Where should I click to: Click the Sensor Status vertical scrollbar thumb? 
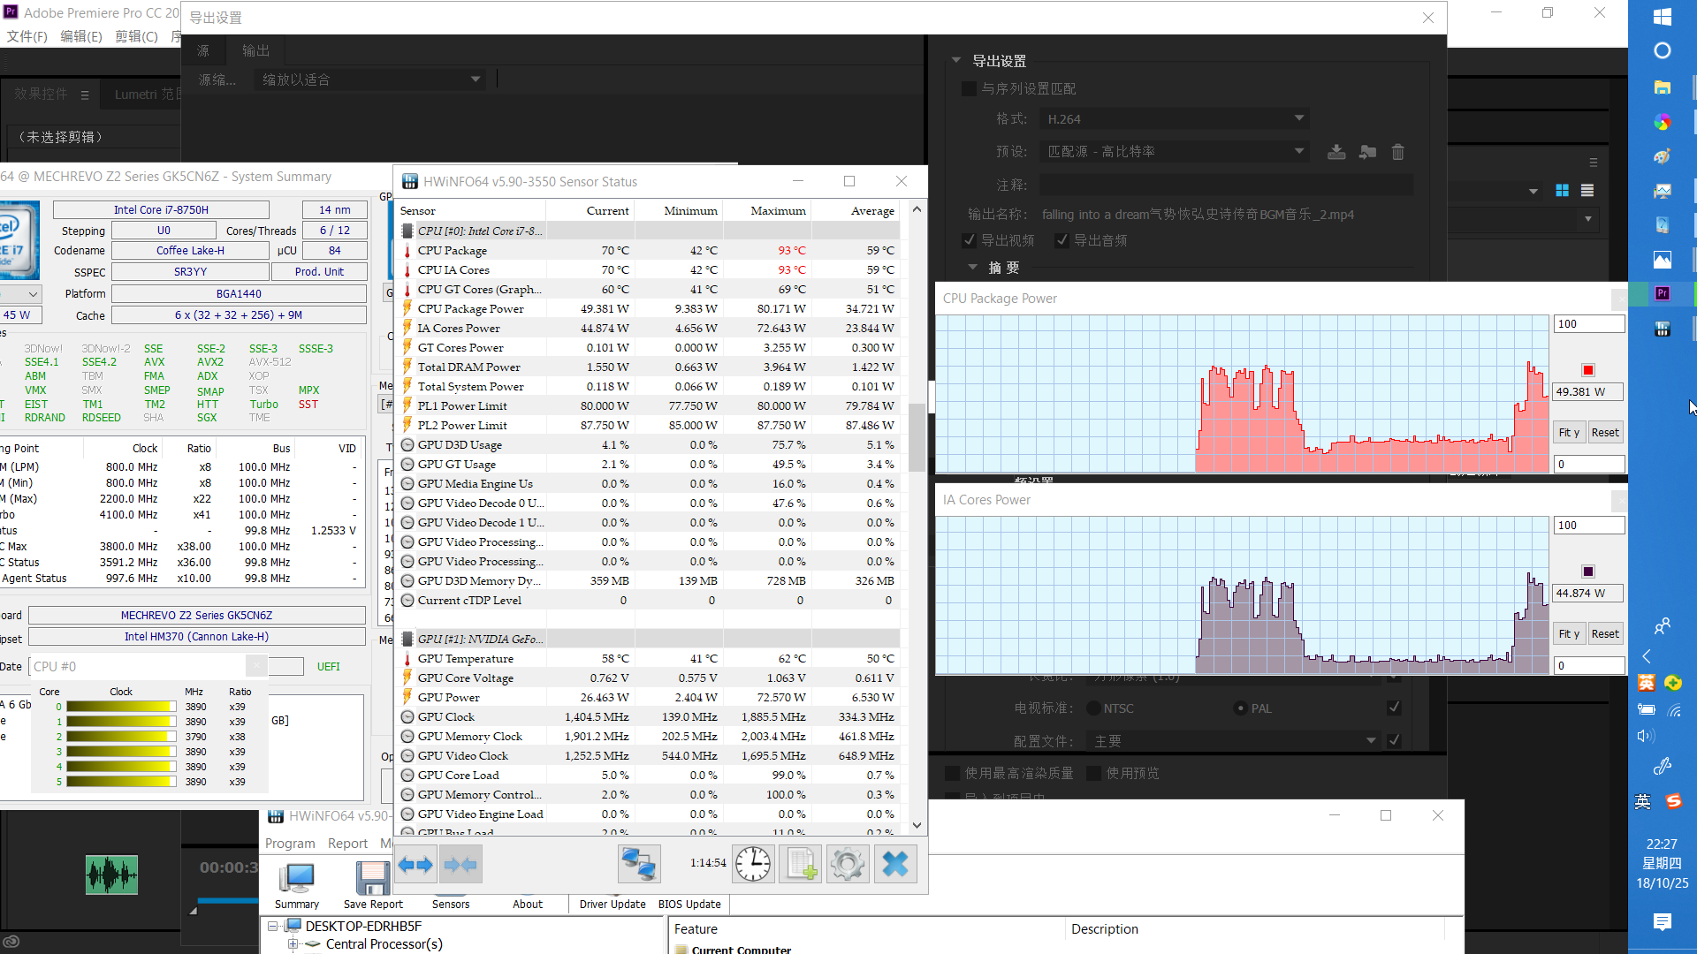click(x=917, y=437)
